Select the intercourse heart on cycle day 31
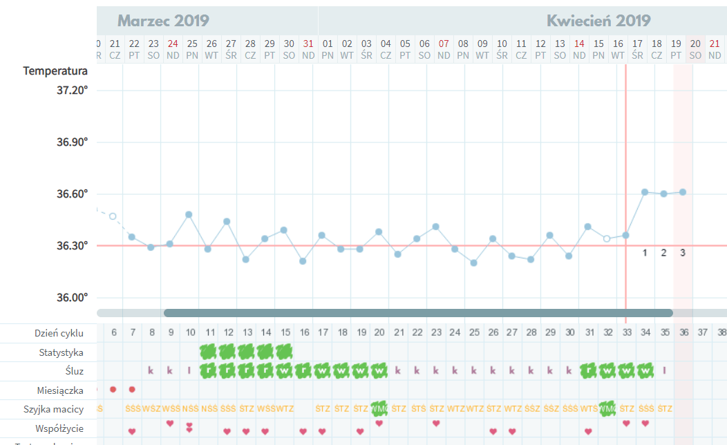Viewport: 727px width, 445px height. (588, 432)
